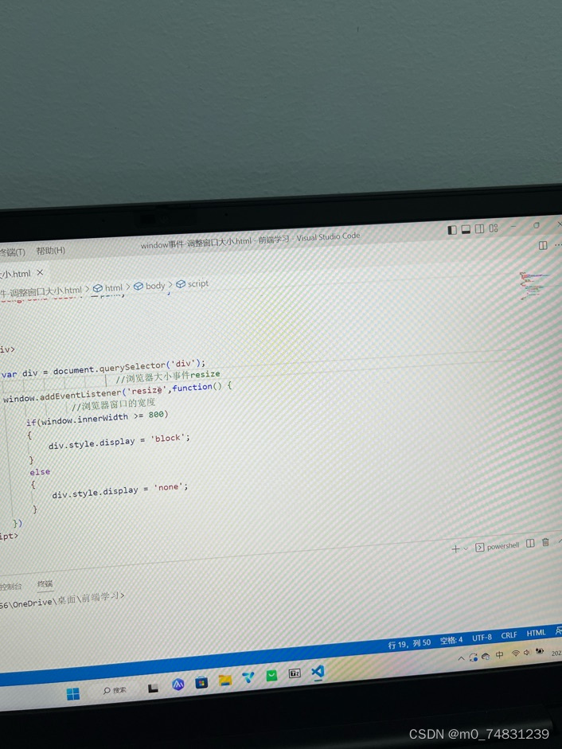Open the blue bird-shaped app on taskbar
The width and height of the screenshot is (562, 749).
(x=248, y=677)
